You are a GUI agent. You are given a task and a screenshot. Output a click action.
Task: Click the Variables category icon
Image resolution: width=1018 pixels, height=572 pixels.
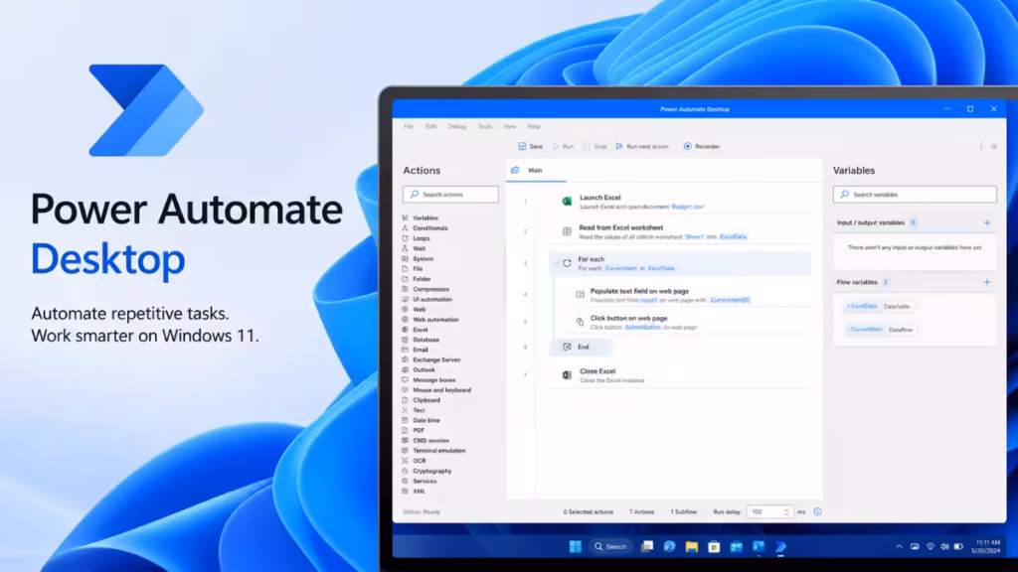(406, 217)
